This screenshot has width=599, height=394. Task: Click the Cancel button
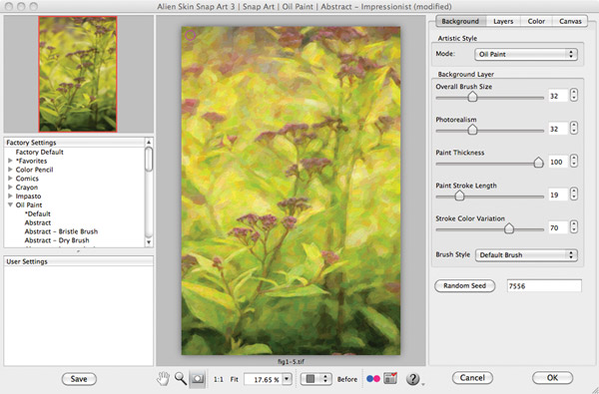(472, 378)
